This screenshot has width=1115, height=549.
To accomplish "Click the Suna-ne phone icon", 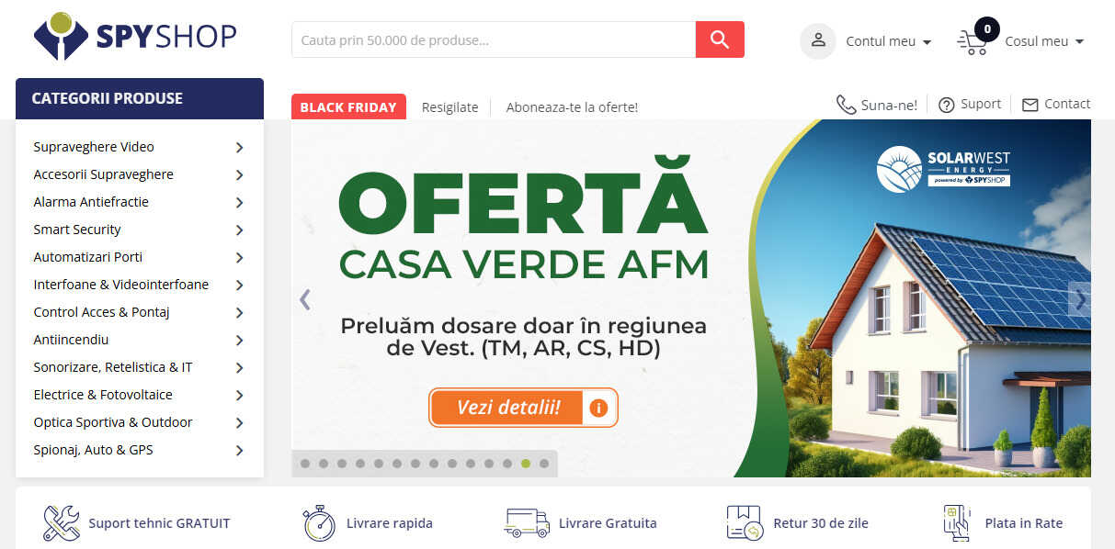I will click(846, 105).
